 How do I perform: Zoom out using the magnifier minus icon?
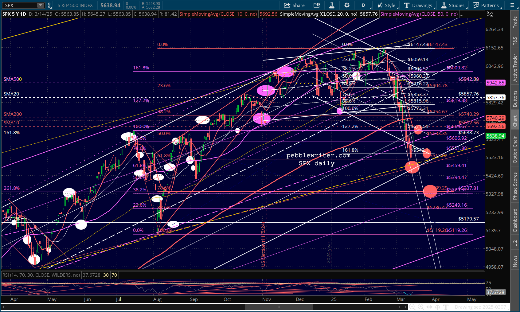[412, 307]
